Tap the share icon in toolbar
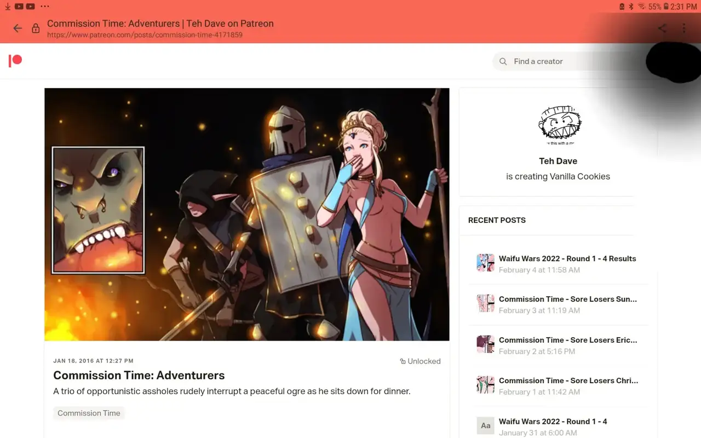Image resolution: width=701 pixels, height=438 pixels. pos(662,28)
